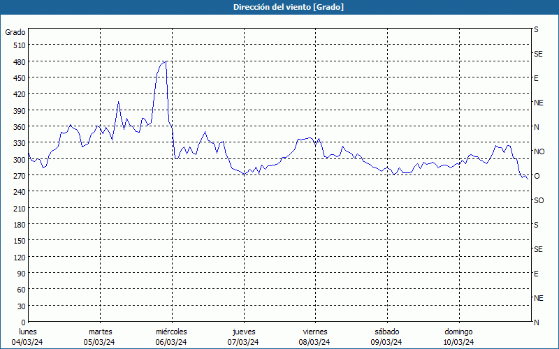The width and height of the screenshot is (559, 349).
Task: Click the date 07/03/24
Action: pos(243,342)
